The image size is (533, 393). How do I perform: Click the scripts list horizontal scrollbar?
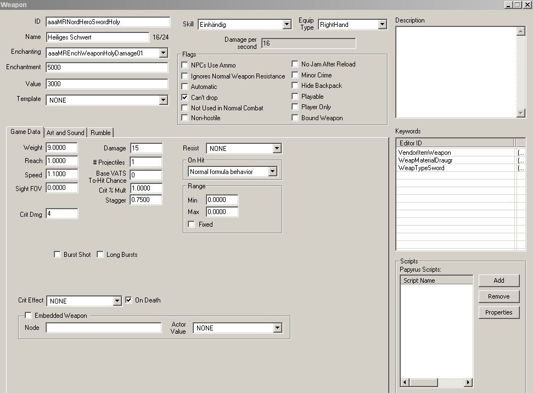(x=437, y=382)
